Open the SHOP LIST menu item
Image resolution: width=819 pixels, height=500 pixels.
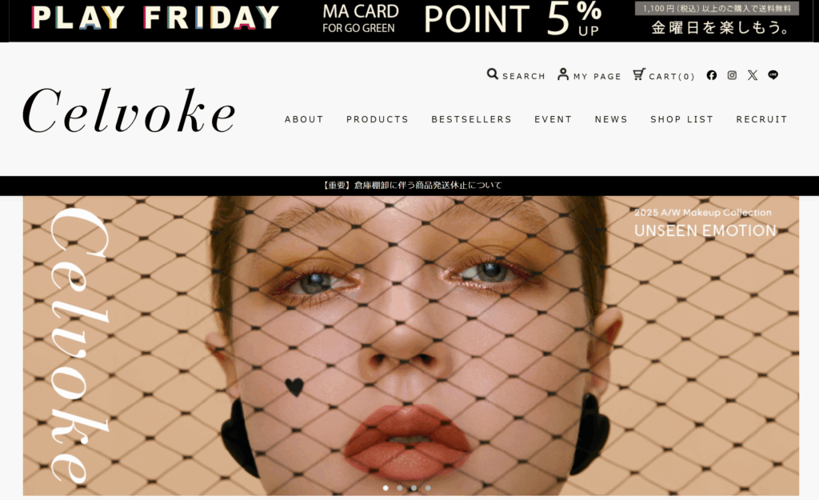(x=681, y=119)
